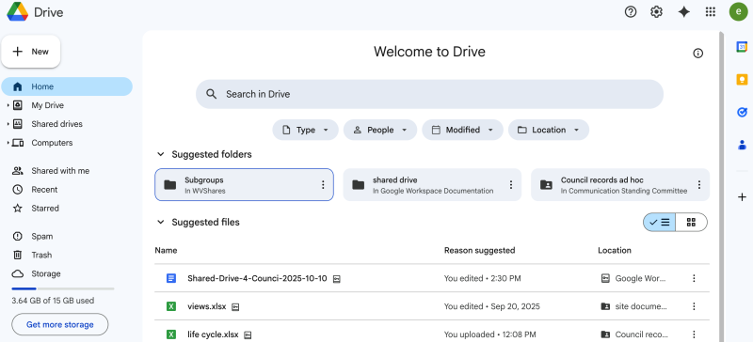This screenshot has height=342, width=753.
Task: Open the Gemini sparkle icon
Action: (x=683, y=12)
